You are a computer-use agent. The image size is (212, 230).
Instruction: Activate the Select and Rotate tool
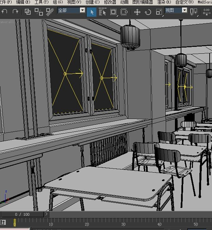click(148, 12)
